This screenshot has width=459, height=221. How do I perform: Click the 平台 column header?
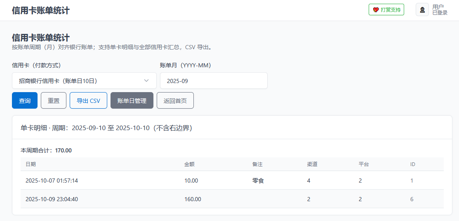point(364,164)
